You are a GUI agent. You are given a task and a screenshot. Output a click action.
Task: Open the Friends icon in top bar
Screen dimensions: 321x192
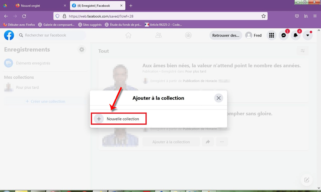(158, 35)
